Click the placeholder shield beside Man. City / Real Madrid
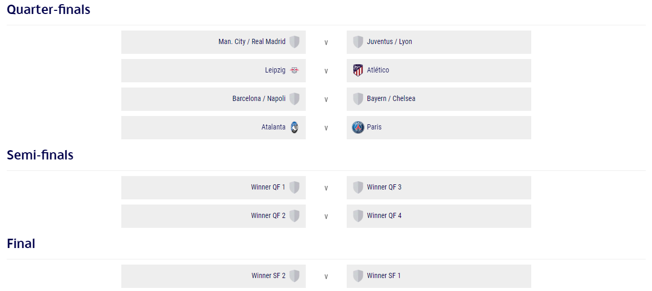This screenshot has height=291, width=652. (294, 42)
